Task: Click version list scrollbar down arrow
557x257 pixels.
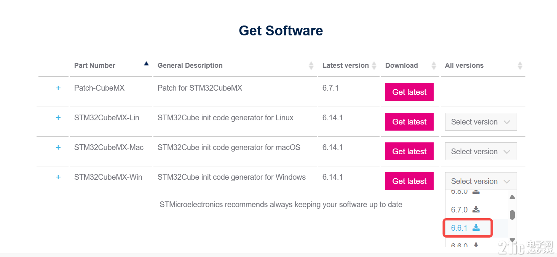Action: coord(512,240)
